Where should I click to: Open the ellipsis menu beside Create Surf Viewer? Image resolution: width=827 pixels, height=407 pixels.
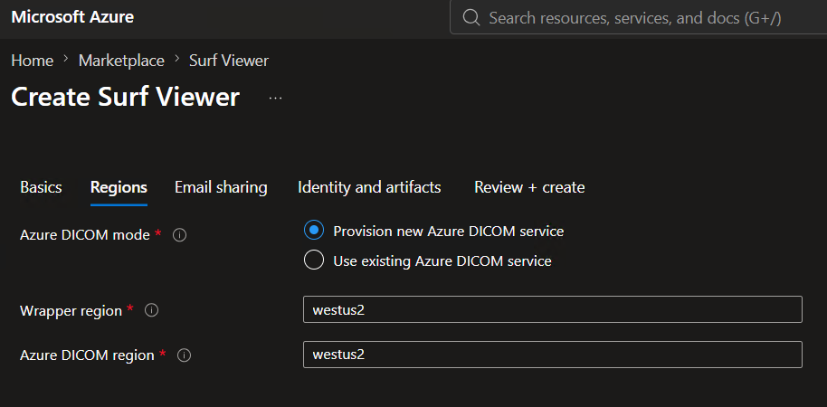275,98
